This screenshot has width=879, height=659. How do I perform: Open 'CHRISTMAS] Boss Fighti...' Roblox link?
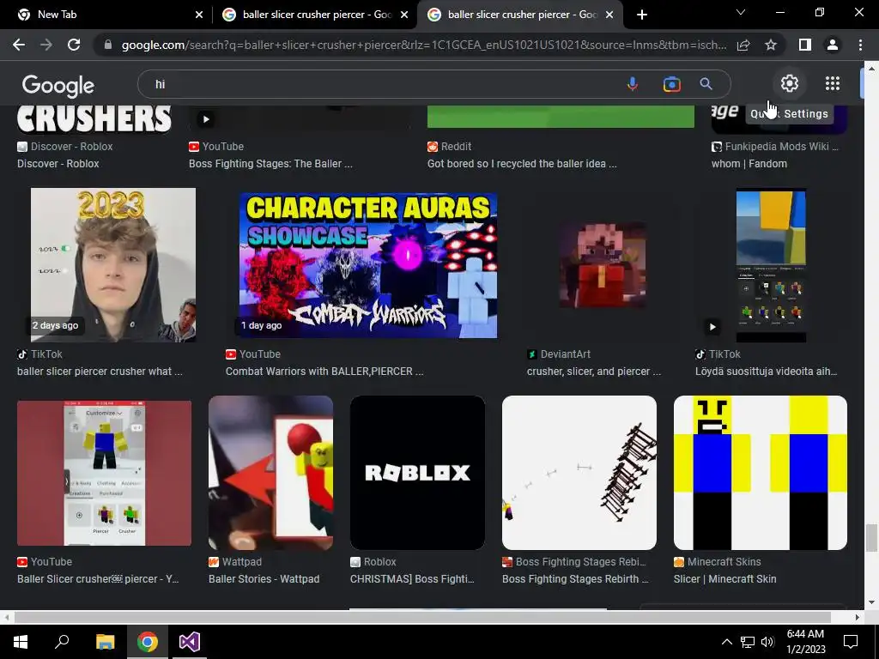(x=412, y=579)
